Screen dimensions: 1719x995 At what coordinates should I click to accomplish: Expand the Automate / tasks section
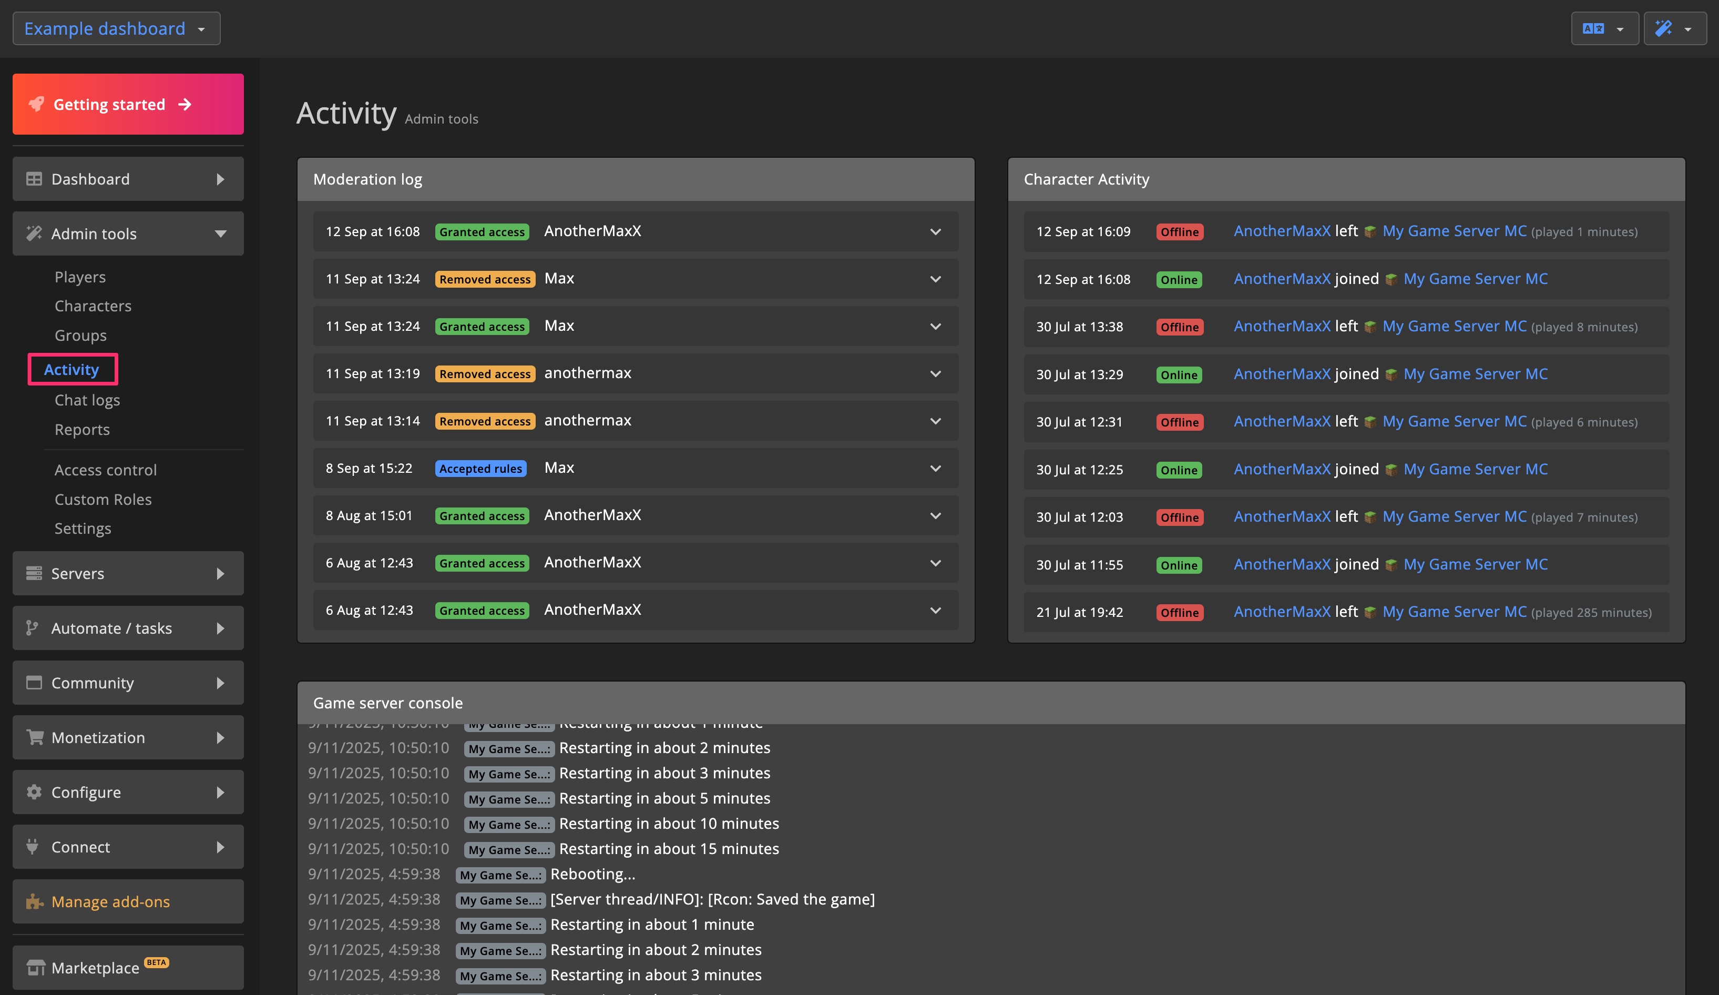220,628
